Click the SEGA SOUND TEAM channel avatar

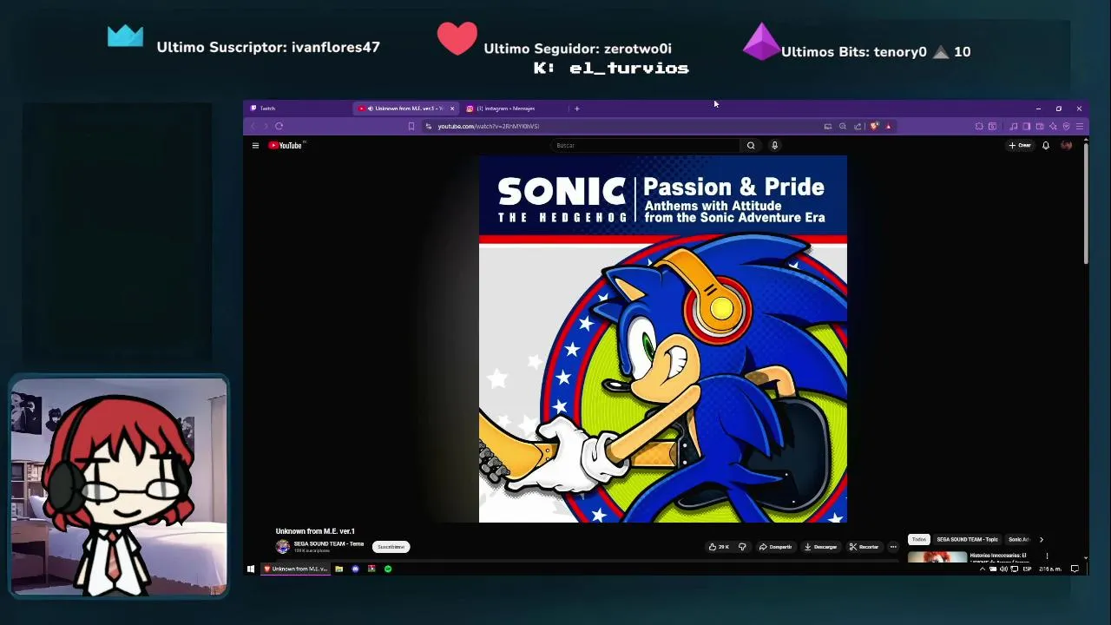click(x=282, y=547)
